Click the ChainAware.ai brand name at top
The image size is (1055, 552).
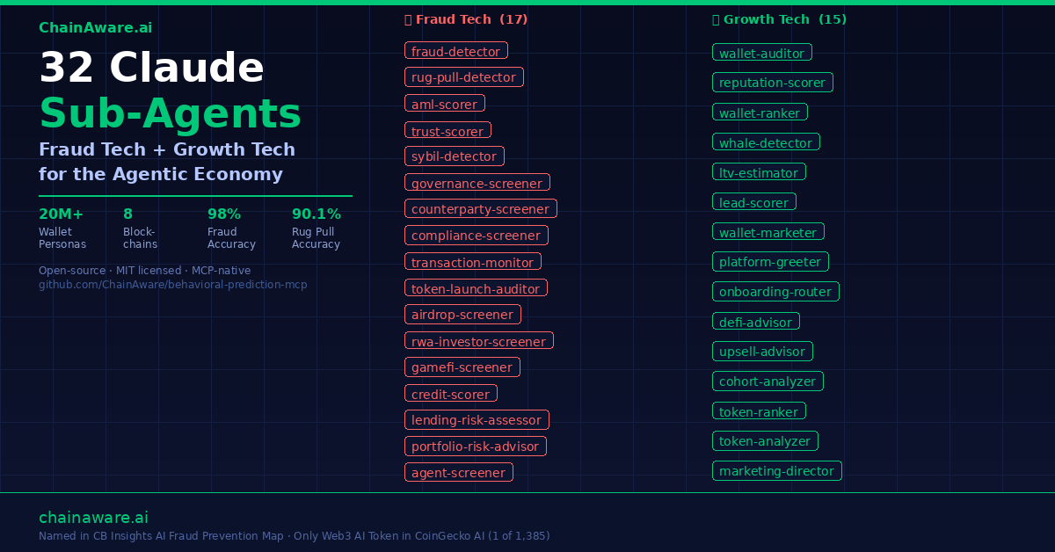[95, 27]
